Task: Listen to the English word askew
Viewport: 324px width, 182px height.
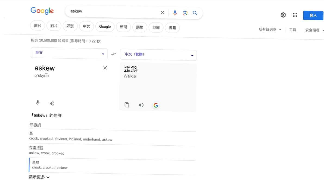Action: tap(52, 103)
